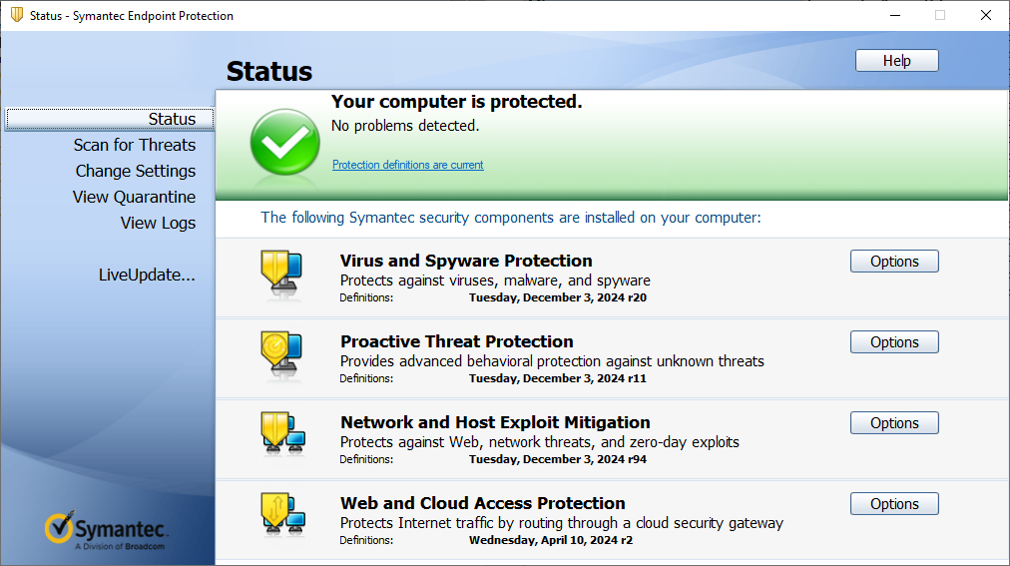Open Options for Web and Cloud Access Protection
Screen dimensions: 1010x566
894,504
